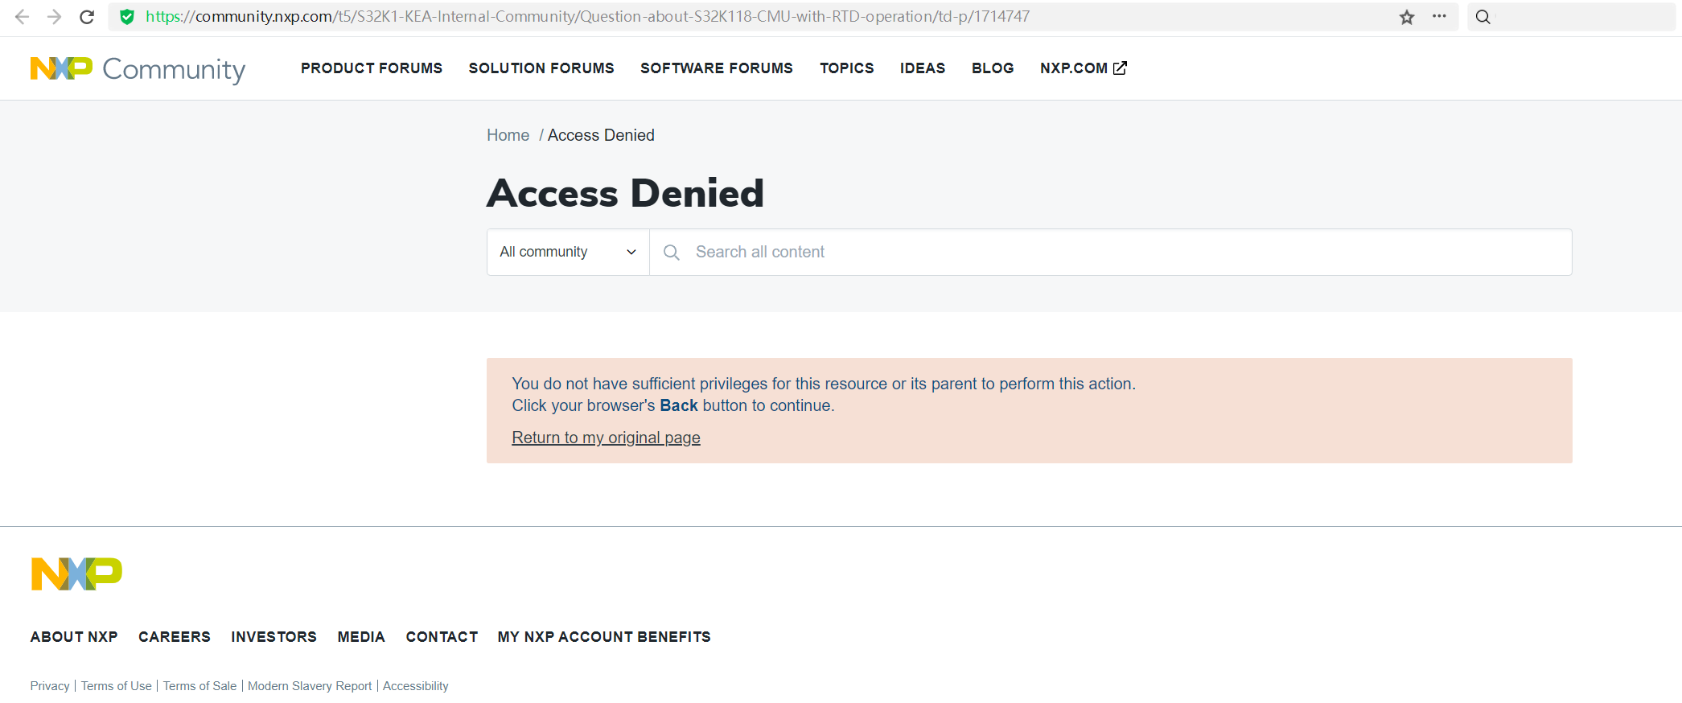
Task: Expand the All community dropdown
Action: 568,252
